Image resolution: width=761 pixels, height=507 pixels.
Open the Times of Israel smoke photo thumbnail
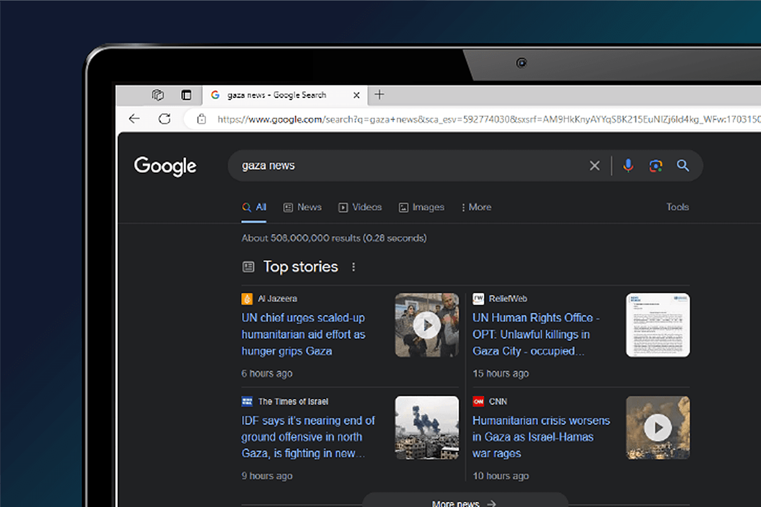[427, 428]
